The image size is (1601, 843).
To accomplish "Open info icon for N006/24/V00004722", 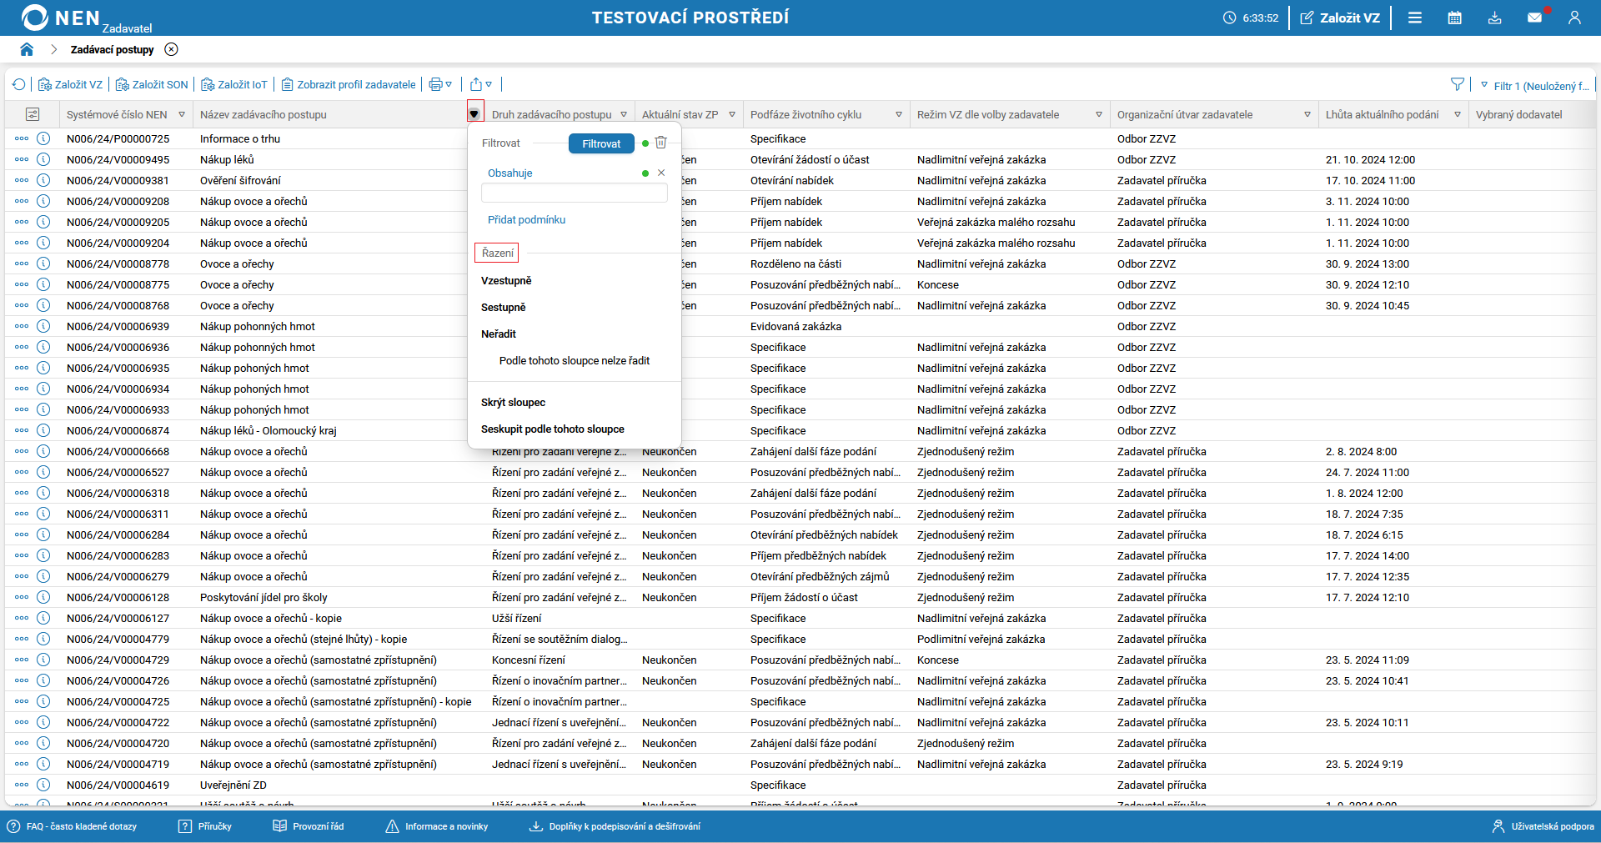I will 43,722.
